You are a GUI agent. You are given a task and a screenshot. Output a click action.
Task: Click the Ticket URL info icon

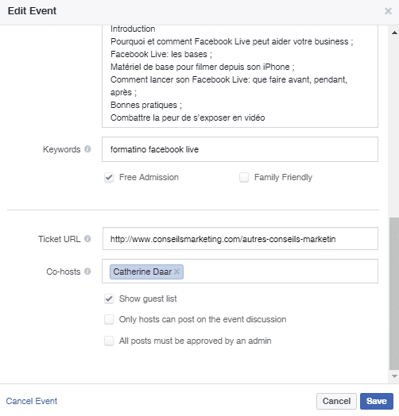coord(87,239)
